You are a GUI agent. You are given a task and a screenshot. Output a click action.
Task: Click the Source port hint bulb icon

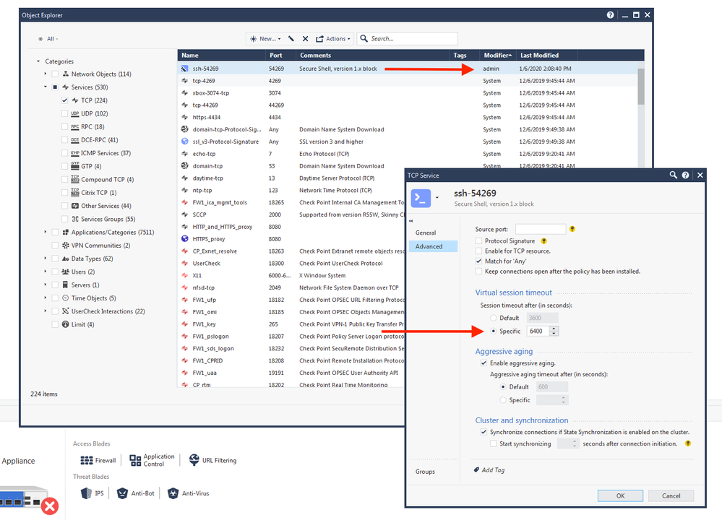(572, 229)
